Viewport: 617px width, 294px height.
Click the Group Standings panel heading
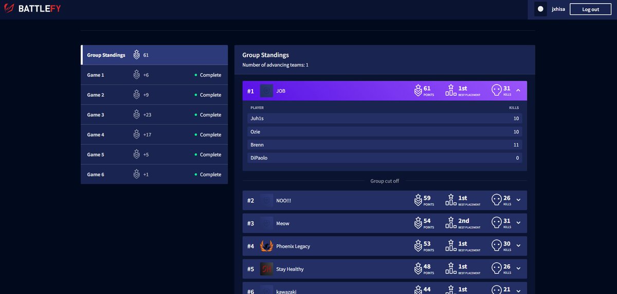[265, 55]
